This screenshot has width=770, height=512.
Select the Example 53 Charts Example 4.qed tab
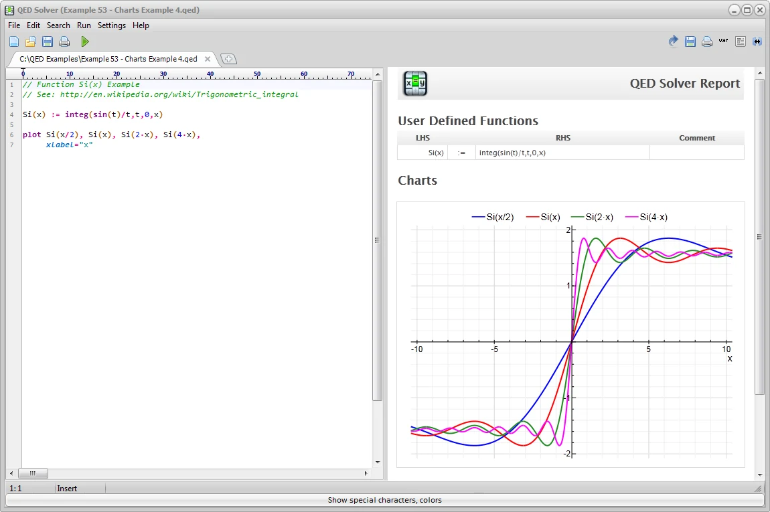click(108, 59)
